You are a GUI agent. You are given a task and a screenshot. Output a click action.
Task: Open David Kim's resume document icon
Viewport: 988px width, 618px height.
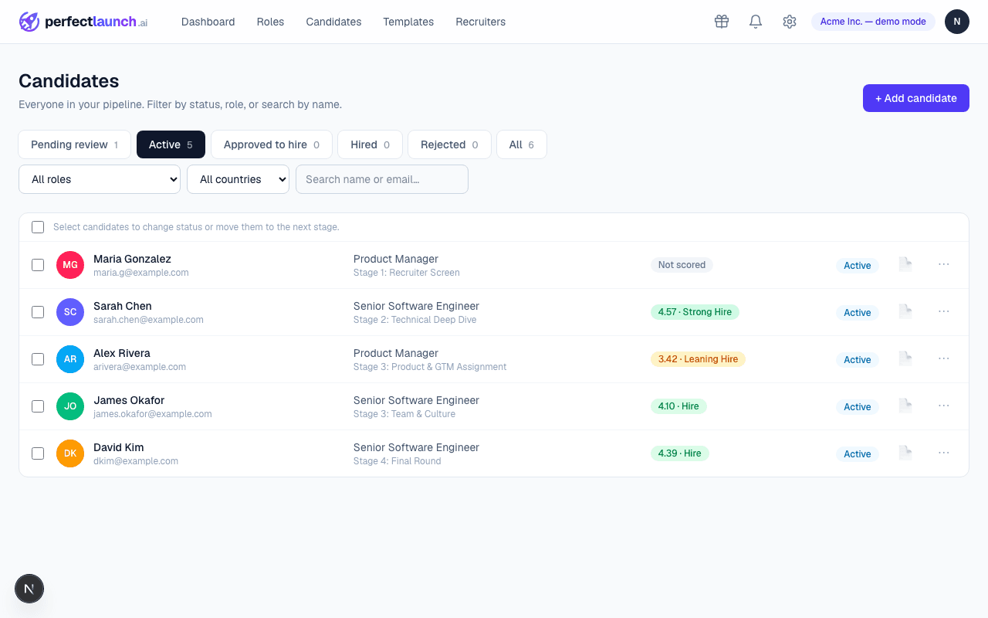click(x=905, y=453)
